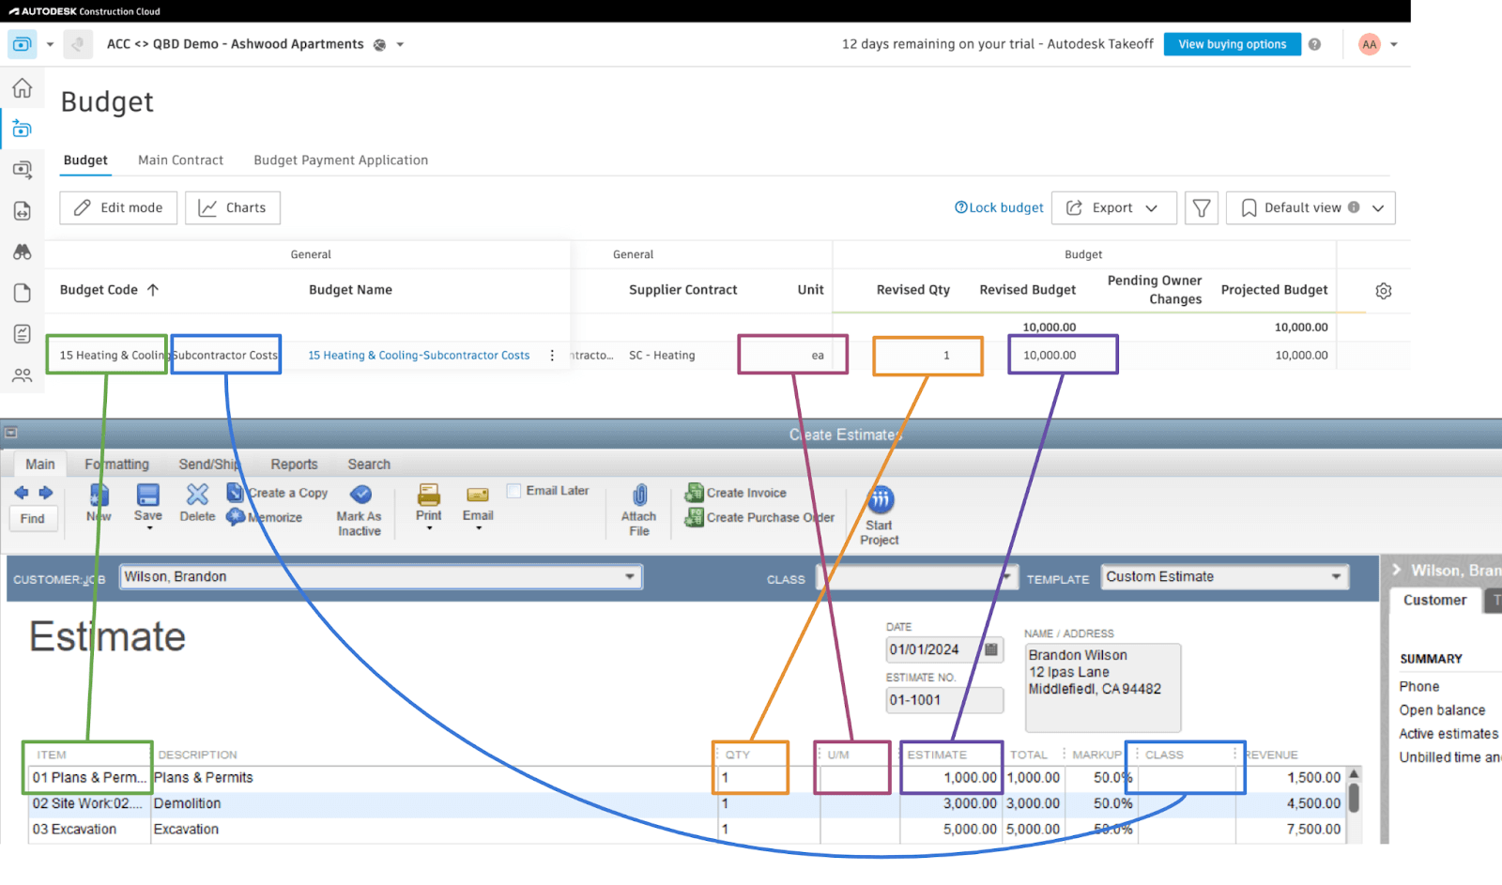Expand the Wilson, Brandon side panel chevron

pyautogui.click(x=1397, y=570)
